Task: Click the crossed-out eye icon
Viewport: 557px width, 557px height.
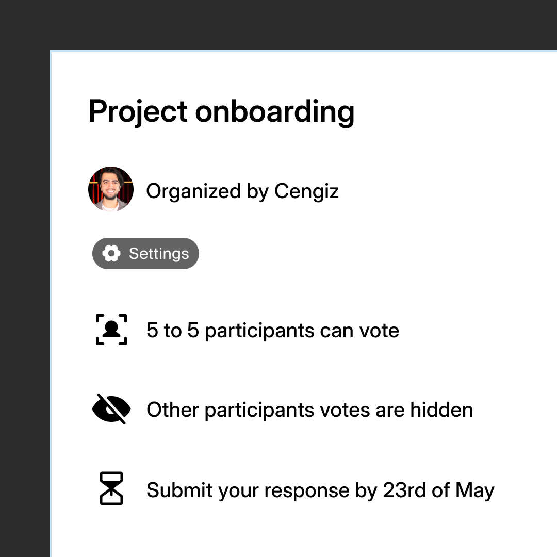Action: 111,409
